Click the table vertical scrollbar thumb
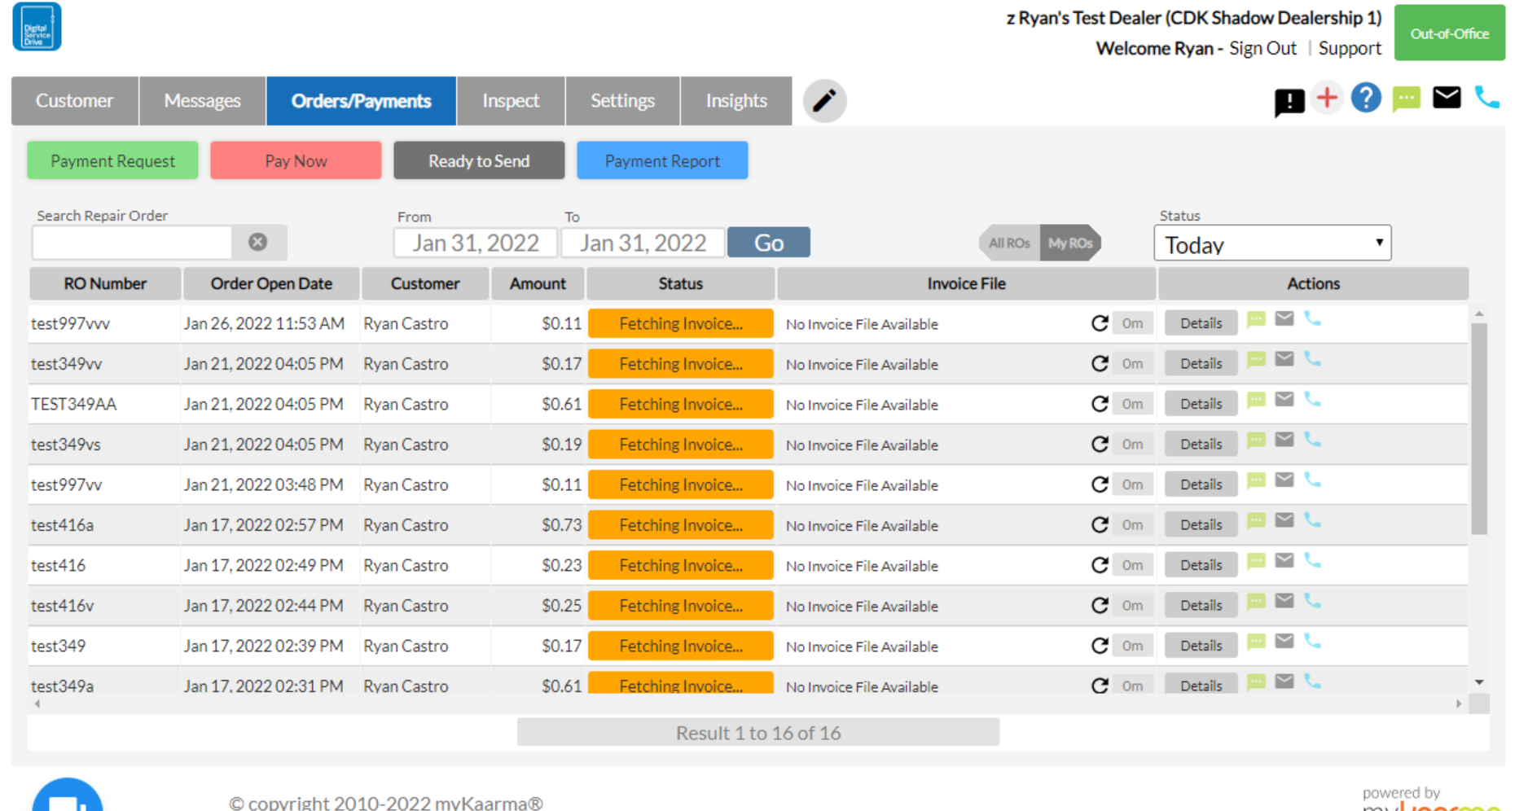1515x811 pixels. click(x=1479, y=429)
